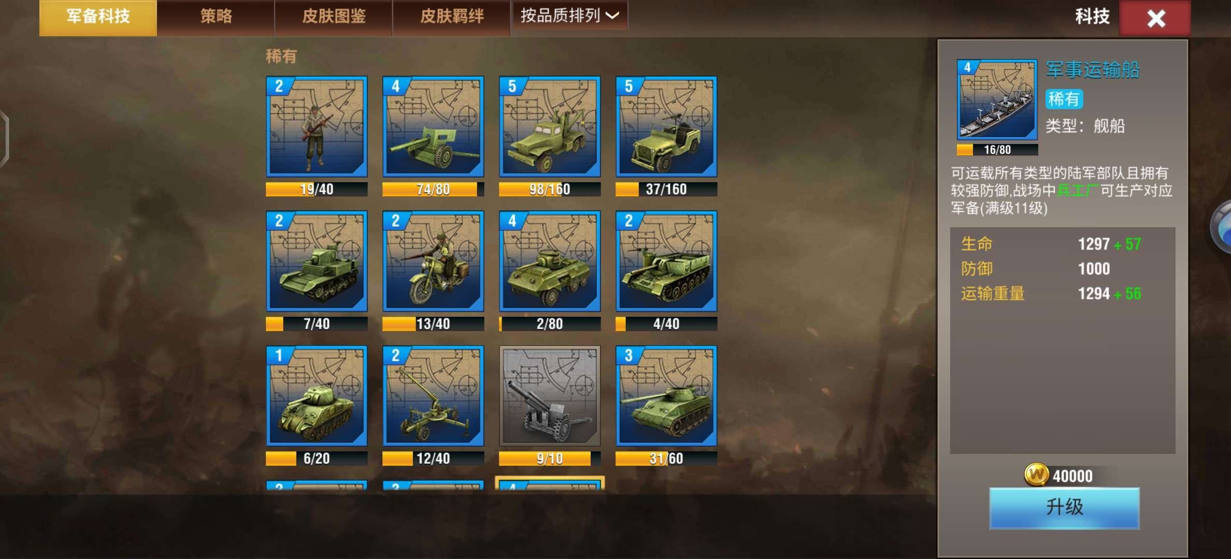Choose the tow truck card 98/160
This screenshot has height=559, width=1231.
pos(550,127)
